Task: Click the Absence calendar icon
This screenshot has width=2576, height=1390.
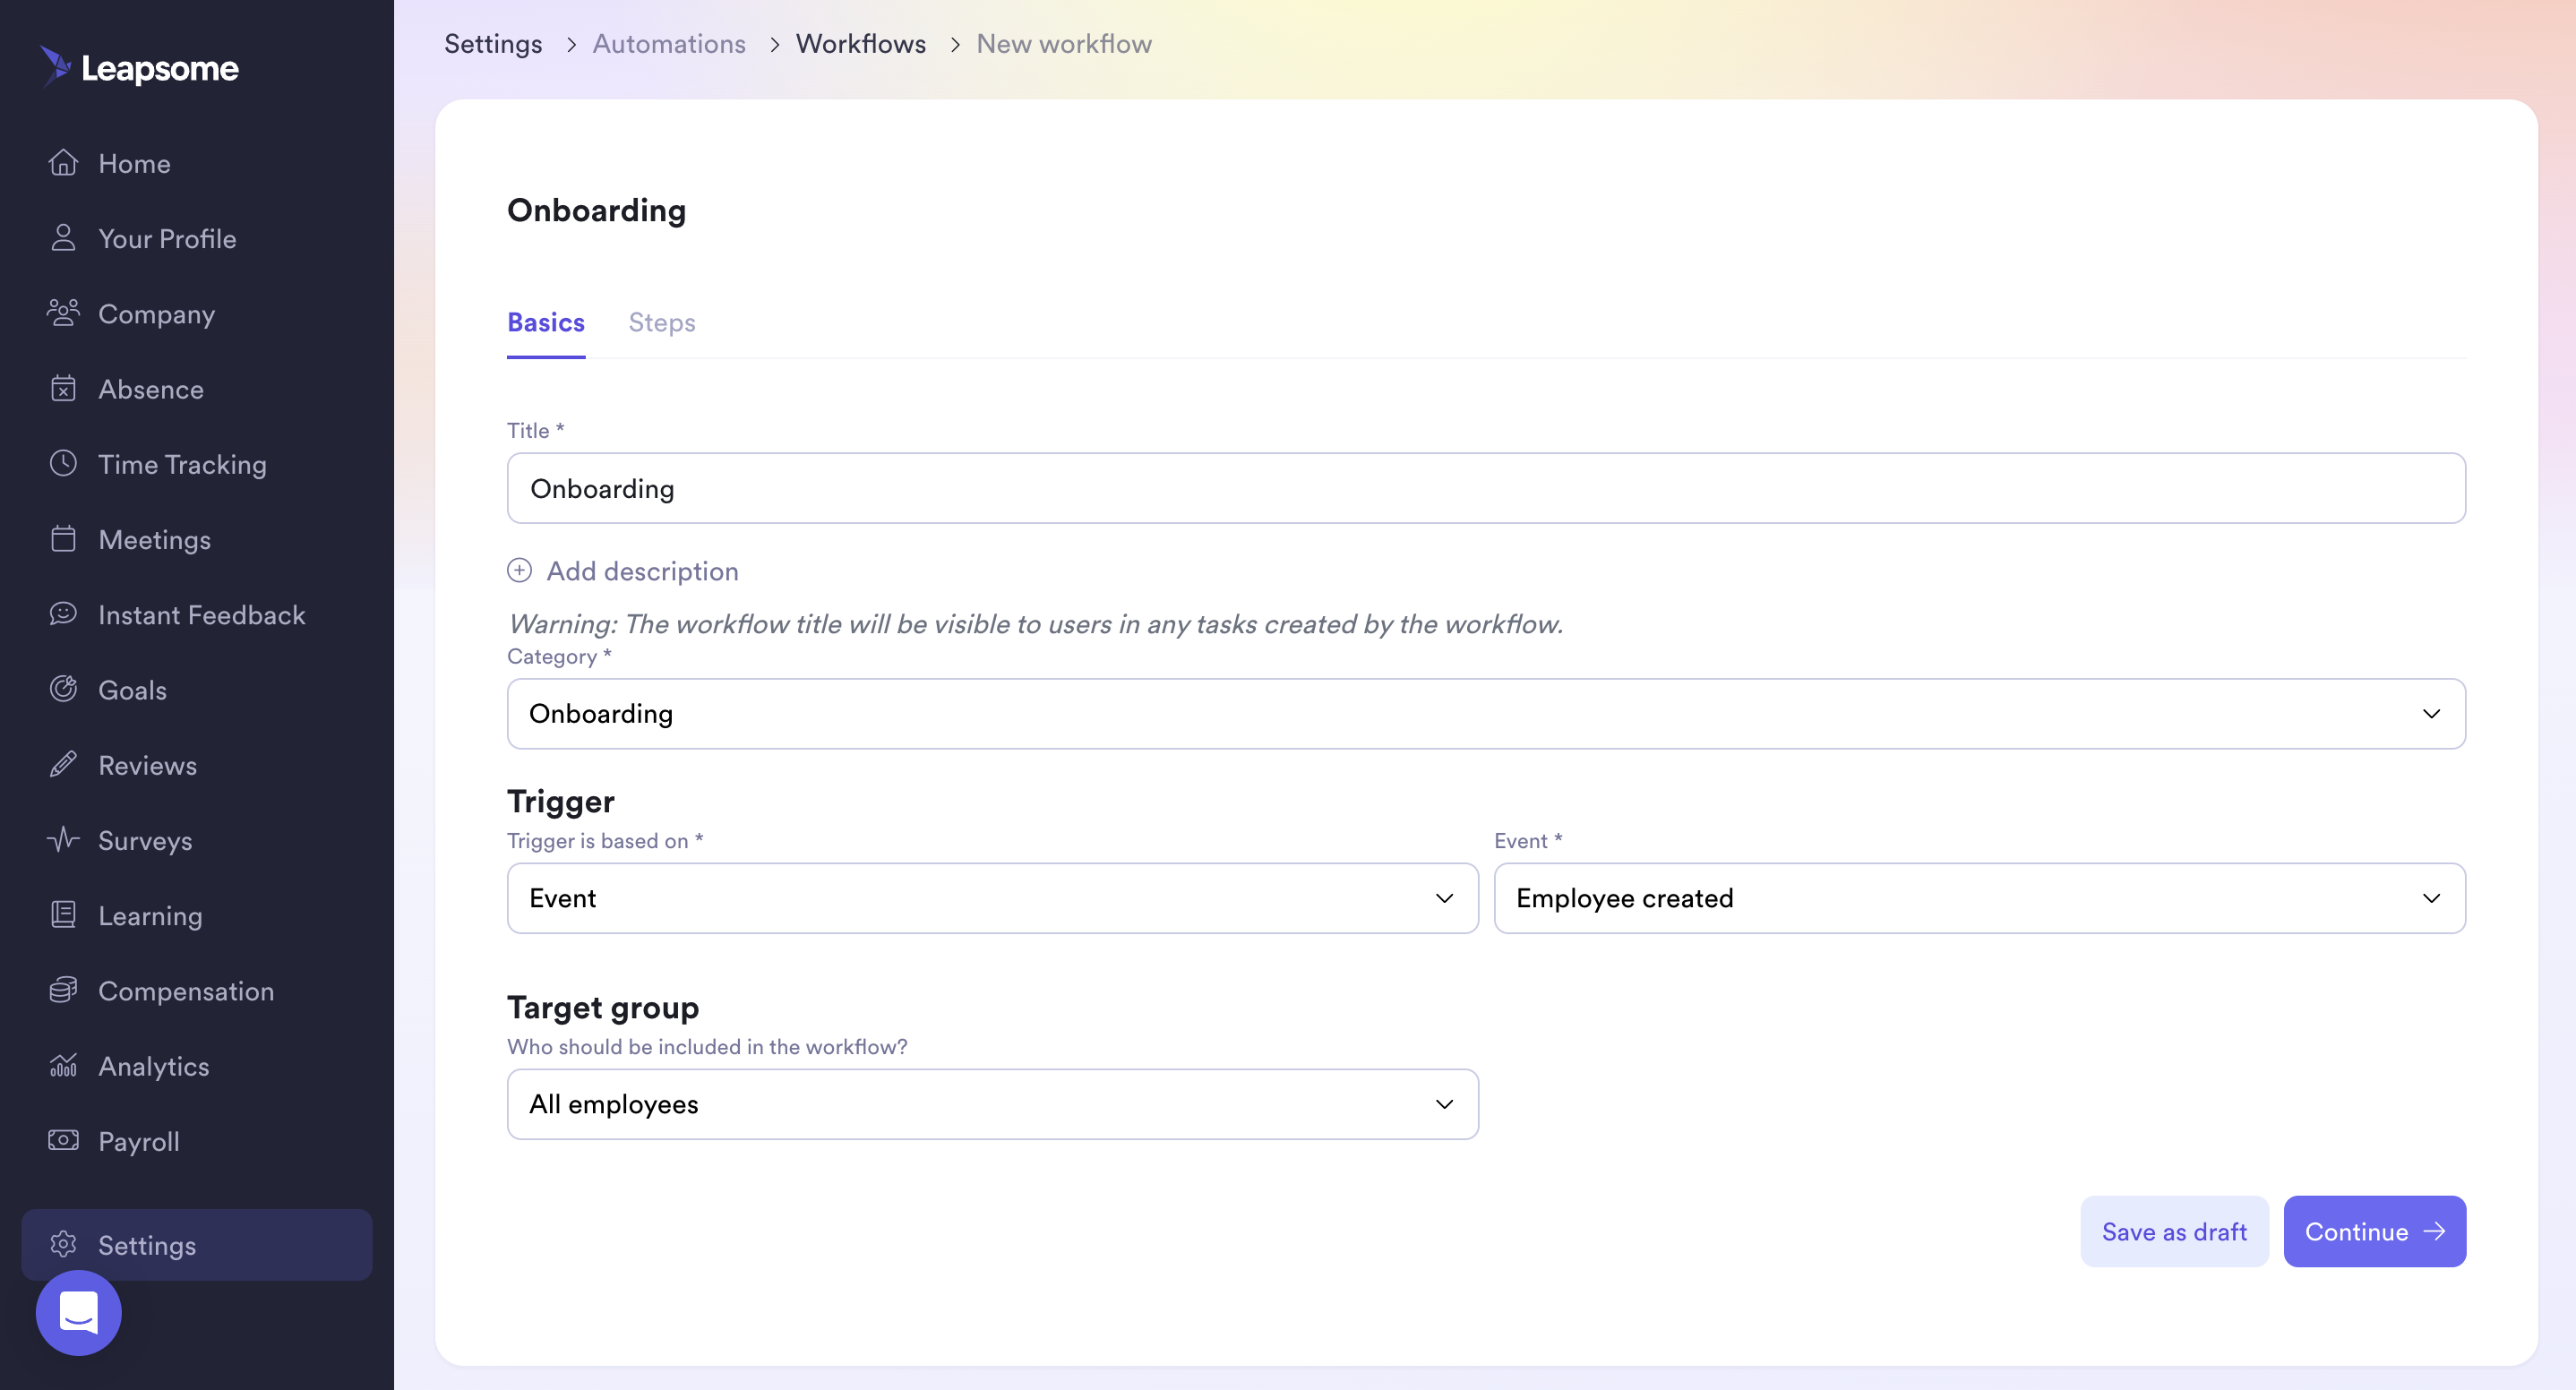Action: [63, 388]
